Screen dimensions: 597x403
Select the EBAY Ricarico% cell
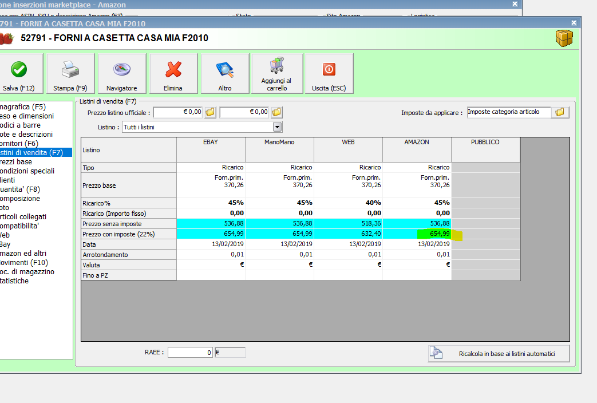[211, 203]
